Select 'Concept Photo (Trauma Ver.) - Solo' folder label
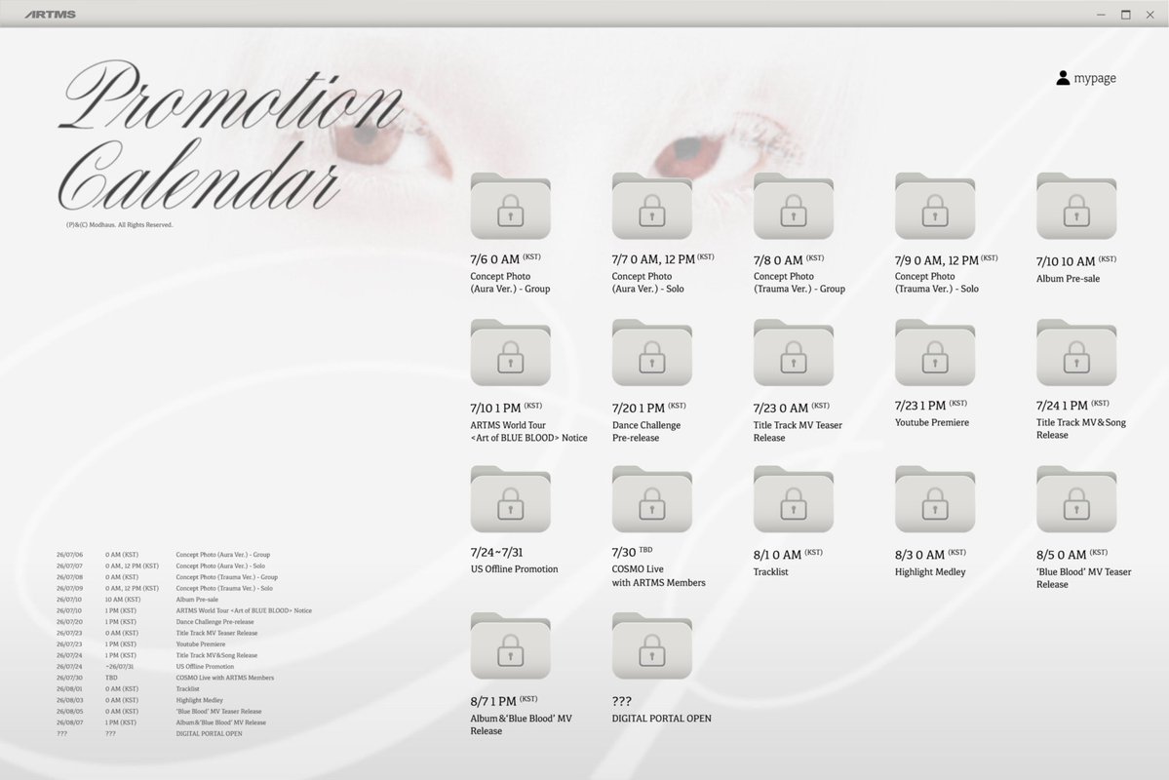 pos(936,283)
